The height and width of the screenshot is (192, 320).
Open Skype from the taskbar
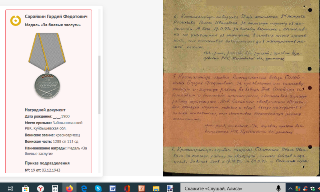[x=98, y=188]
